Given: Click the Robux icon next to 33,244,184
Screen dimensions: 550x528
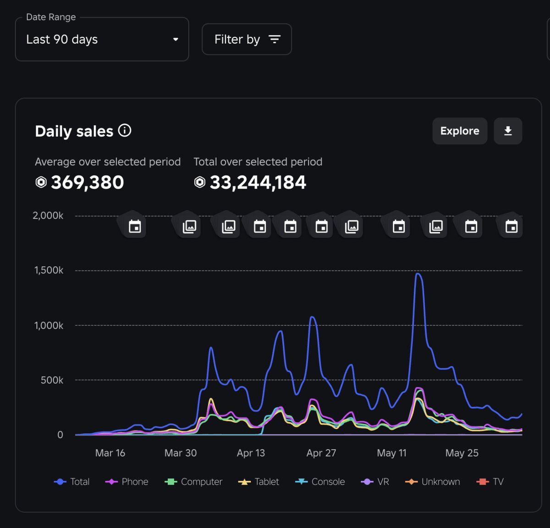Looking at the screenshot, I should point(200,183).
